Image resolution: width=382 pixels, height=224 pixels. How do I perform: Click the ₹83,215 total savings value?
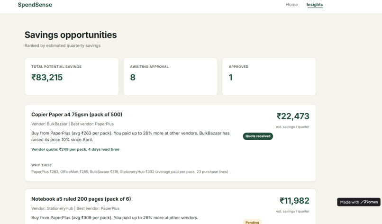[x=47, y=77]
